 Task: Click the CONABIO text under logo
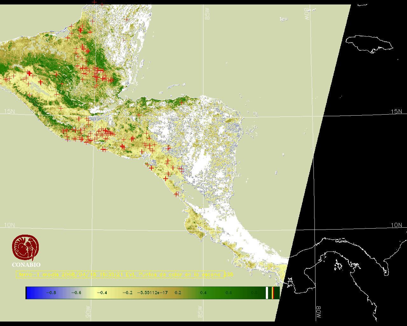[x=26, y=265]
